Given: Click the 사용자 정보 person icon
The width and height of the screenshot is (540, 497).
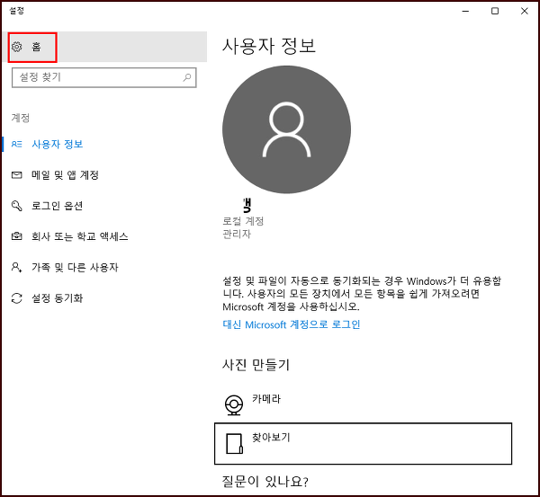Looking at the screenshot, I should (16, 144).
